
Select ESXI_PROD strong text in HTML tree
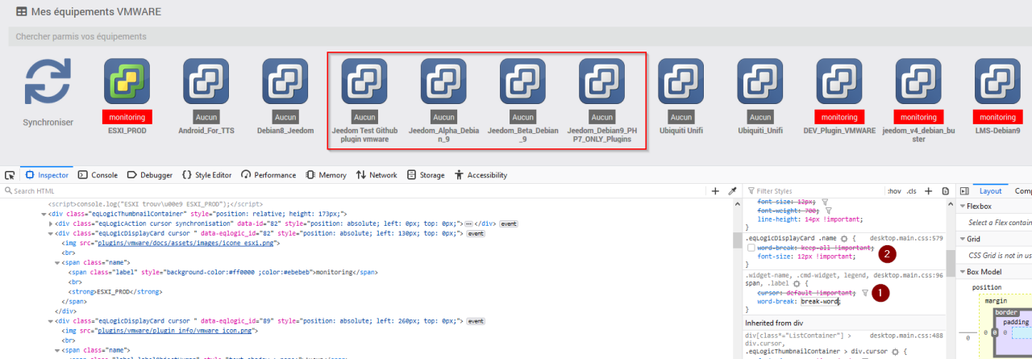point(114,291)
